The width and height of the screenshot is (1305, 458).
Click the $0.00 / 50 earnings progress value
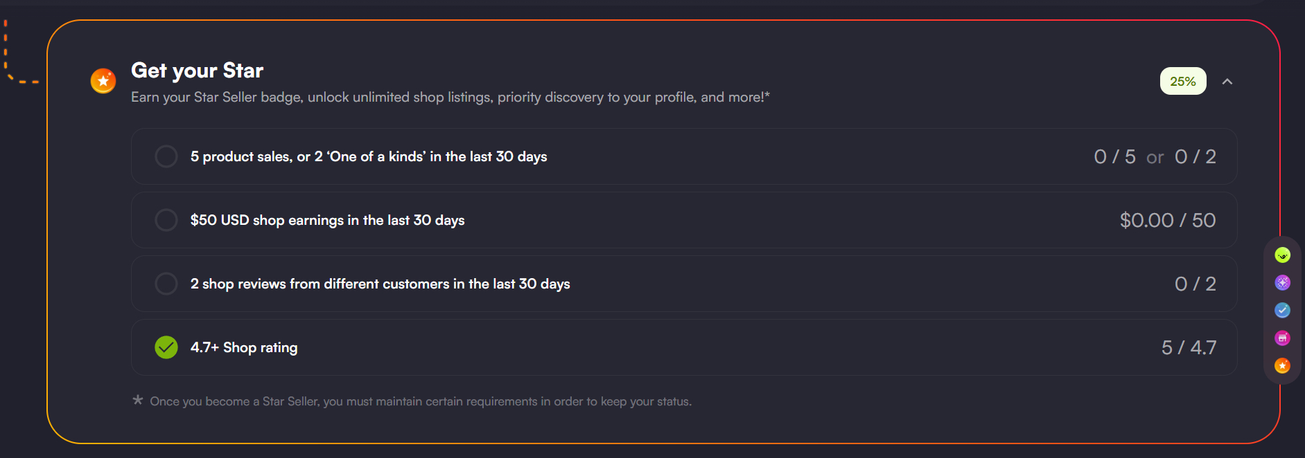1167,220
